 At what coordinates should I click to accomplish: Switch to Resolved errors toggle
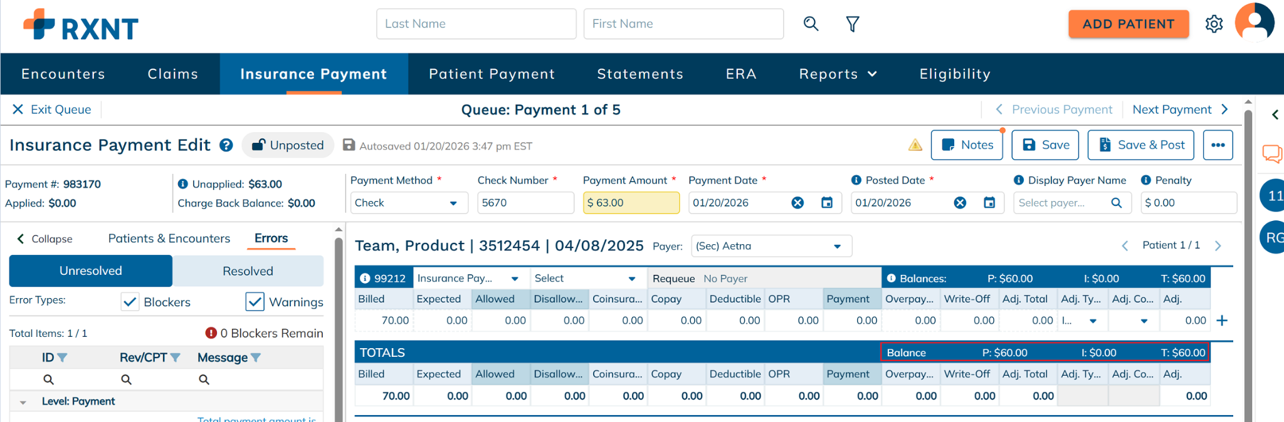(248, 271)
